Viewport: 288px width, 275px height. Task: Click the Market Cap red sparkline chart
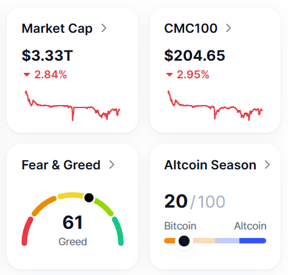point(72,106)
